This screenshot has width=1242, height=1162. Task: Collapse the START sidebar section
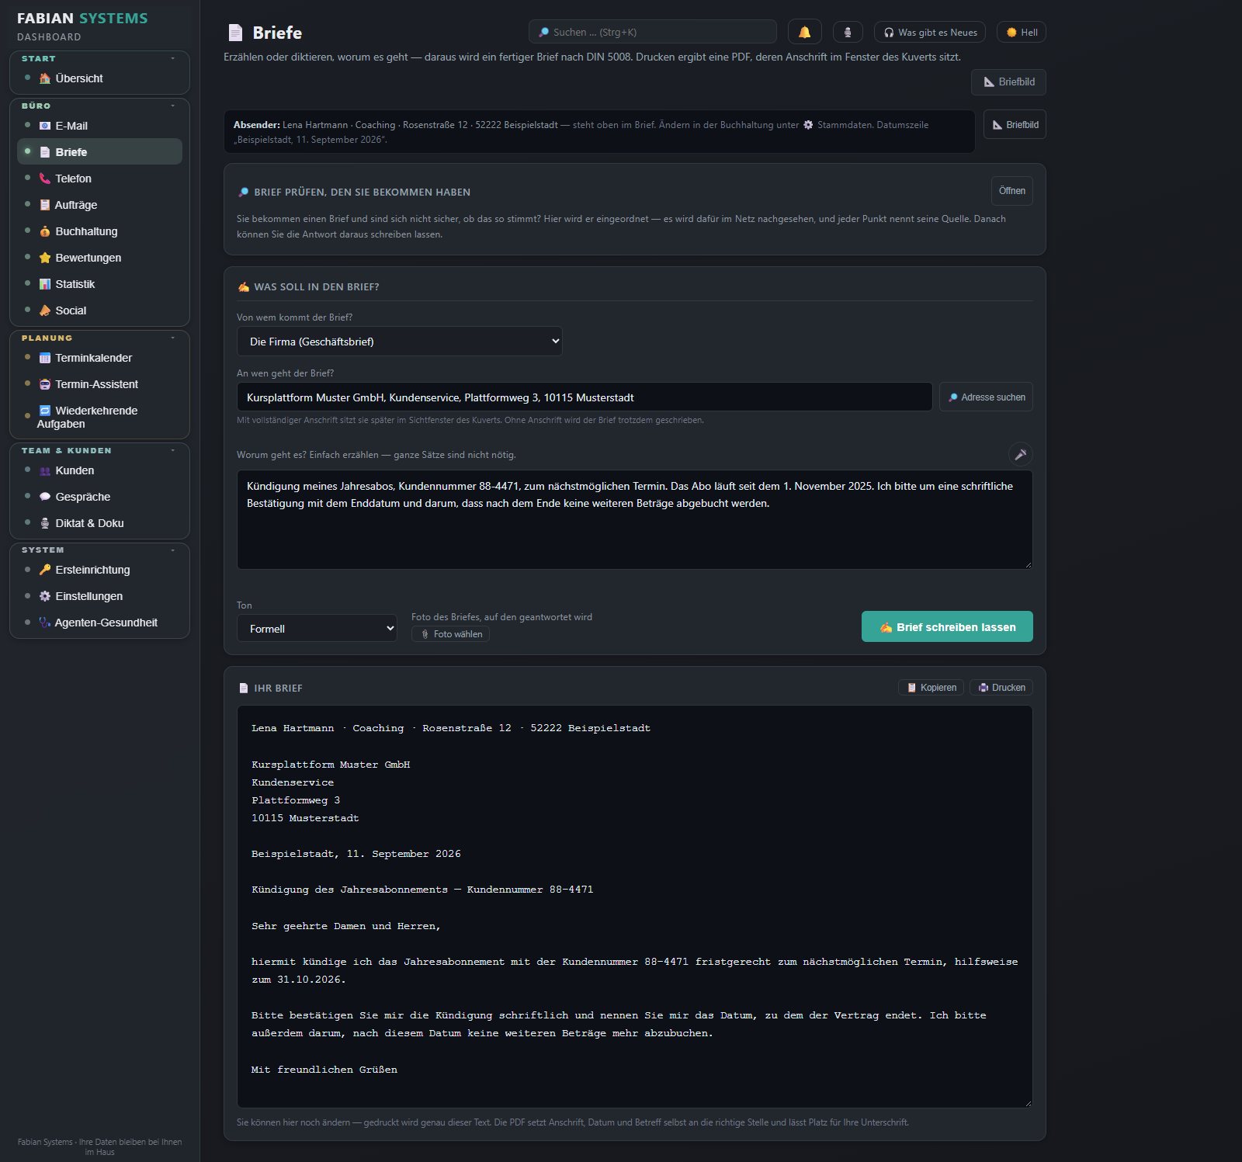point(172,59)
